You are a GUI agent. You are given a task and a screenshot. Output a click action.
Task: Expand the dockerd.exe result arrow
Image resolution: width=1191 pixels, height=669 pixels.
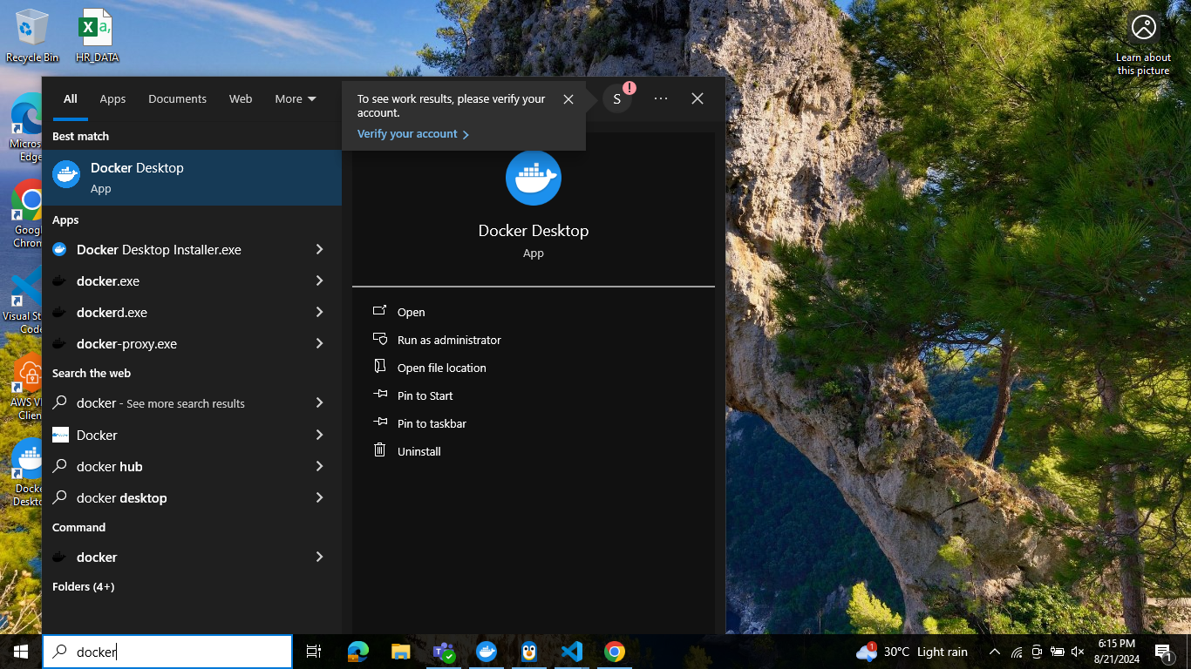(319, 312)
